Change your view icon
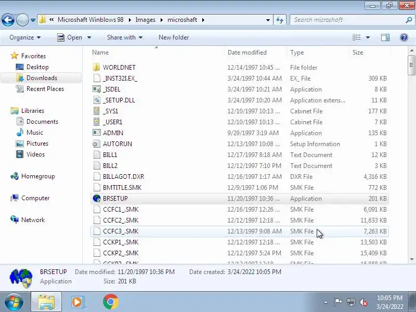Viewport: 416px width, 312px height. pyautogui.click(x=357, y=37)
